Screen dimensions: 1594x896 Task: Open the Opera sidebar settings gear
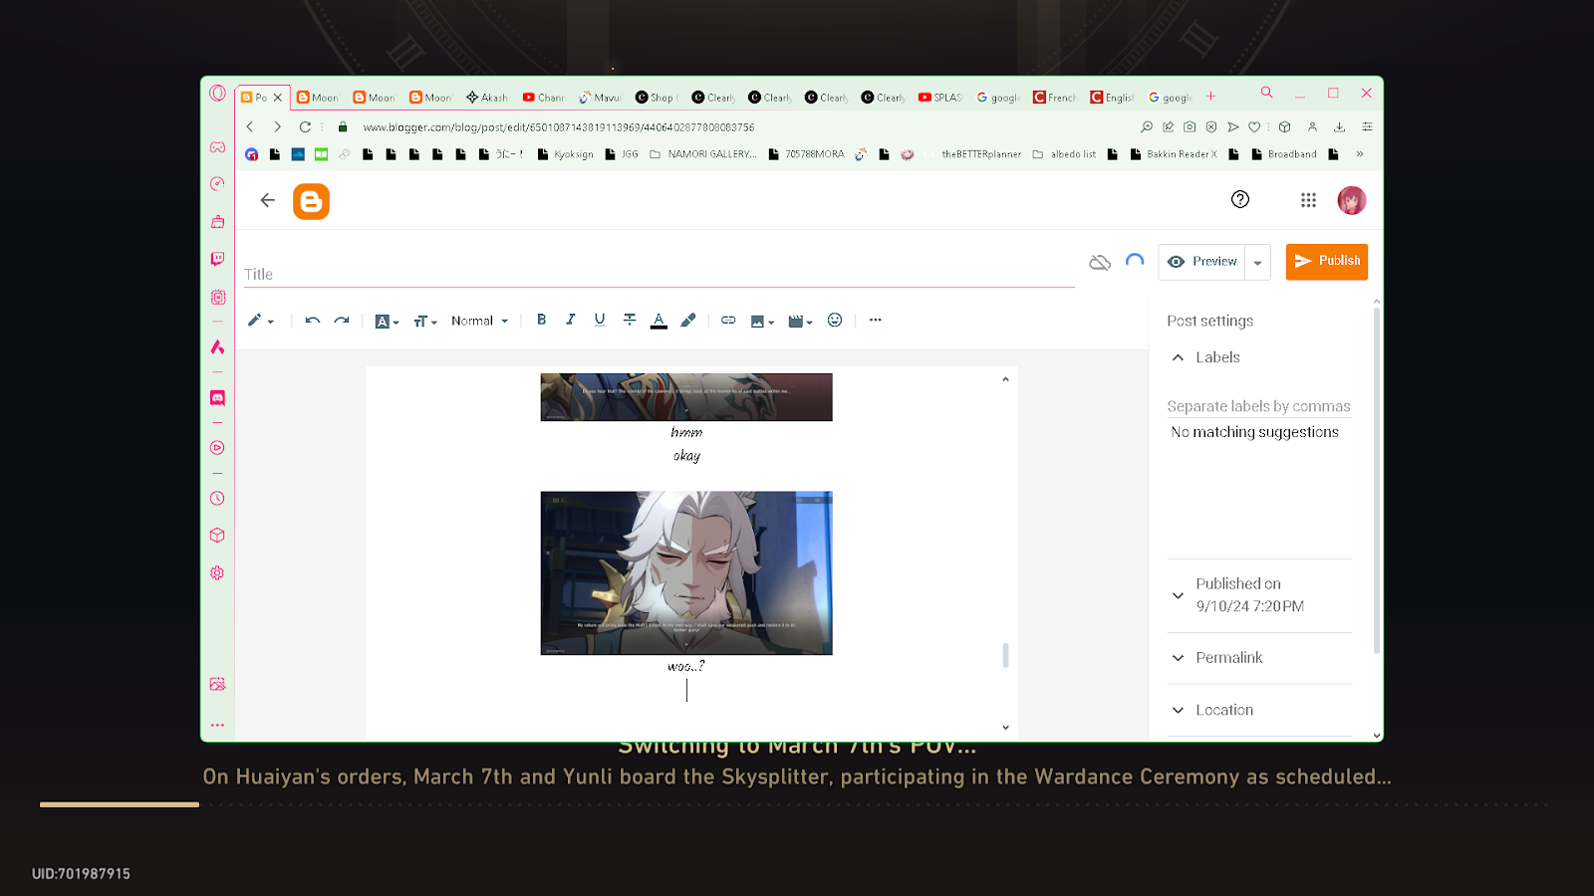pos(217,573)
